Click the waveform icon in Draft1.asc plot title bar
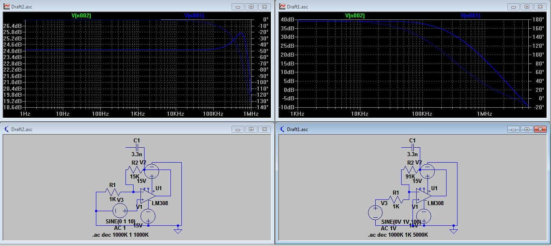 click(282, 6)
